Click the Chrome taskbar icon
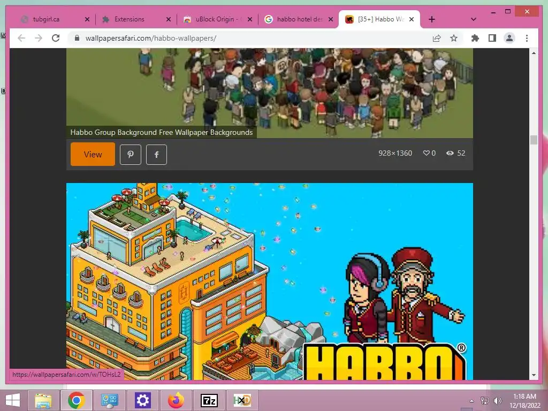This screenshot has width=548, height=411. 77,400
